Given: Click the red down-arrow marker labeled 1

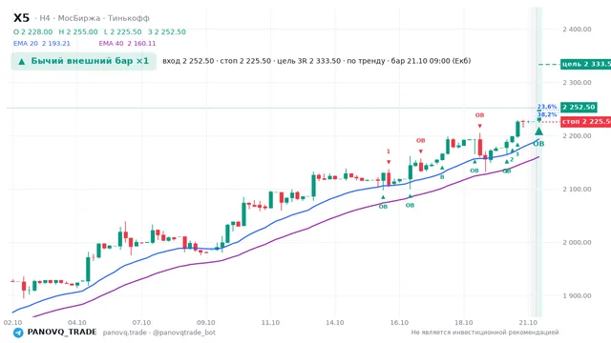Looking at the screenshot, I should (x=389, y=162).
